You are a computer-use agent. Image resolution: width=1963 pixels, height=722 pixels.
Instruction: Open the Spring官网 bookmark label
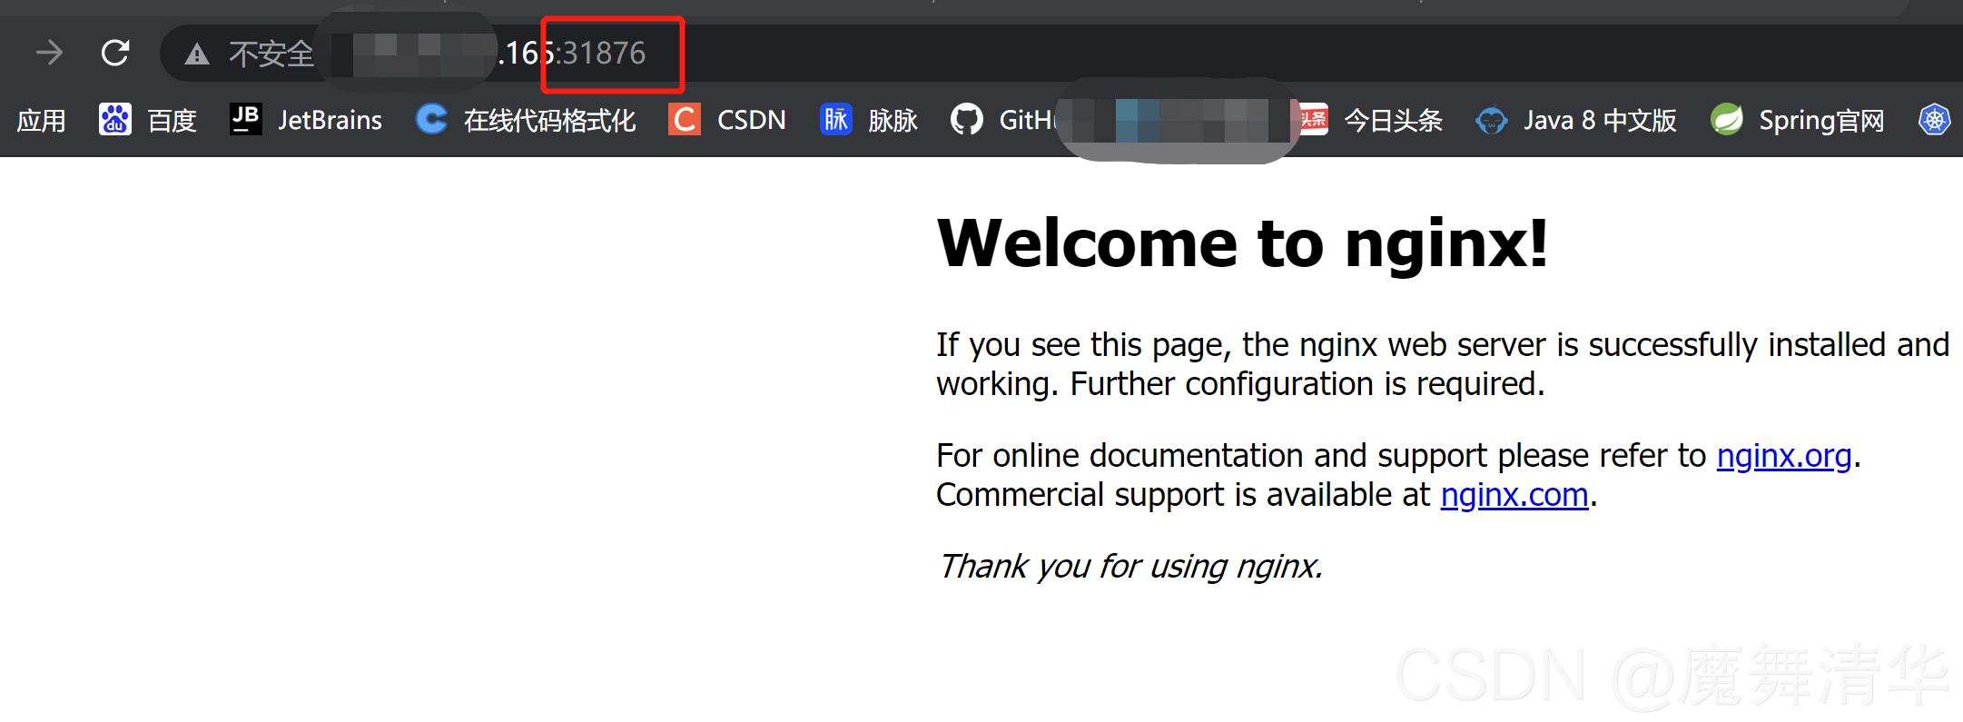(x=1821, y=120)
